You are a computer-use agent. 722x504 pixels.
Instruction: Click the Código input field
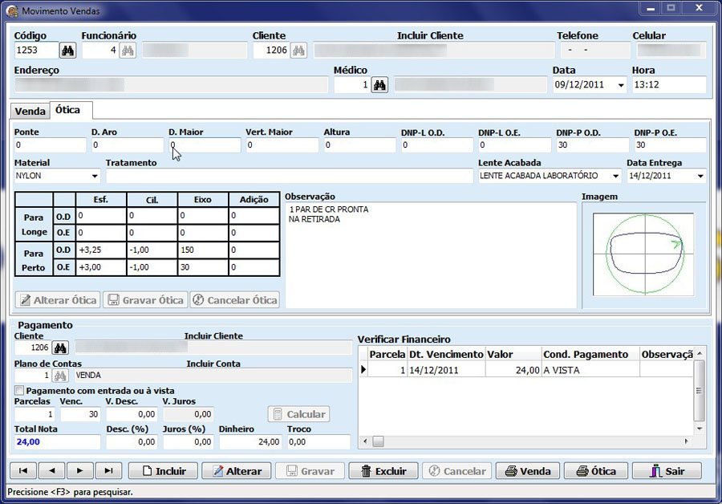tap(37, 51)
